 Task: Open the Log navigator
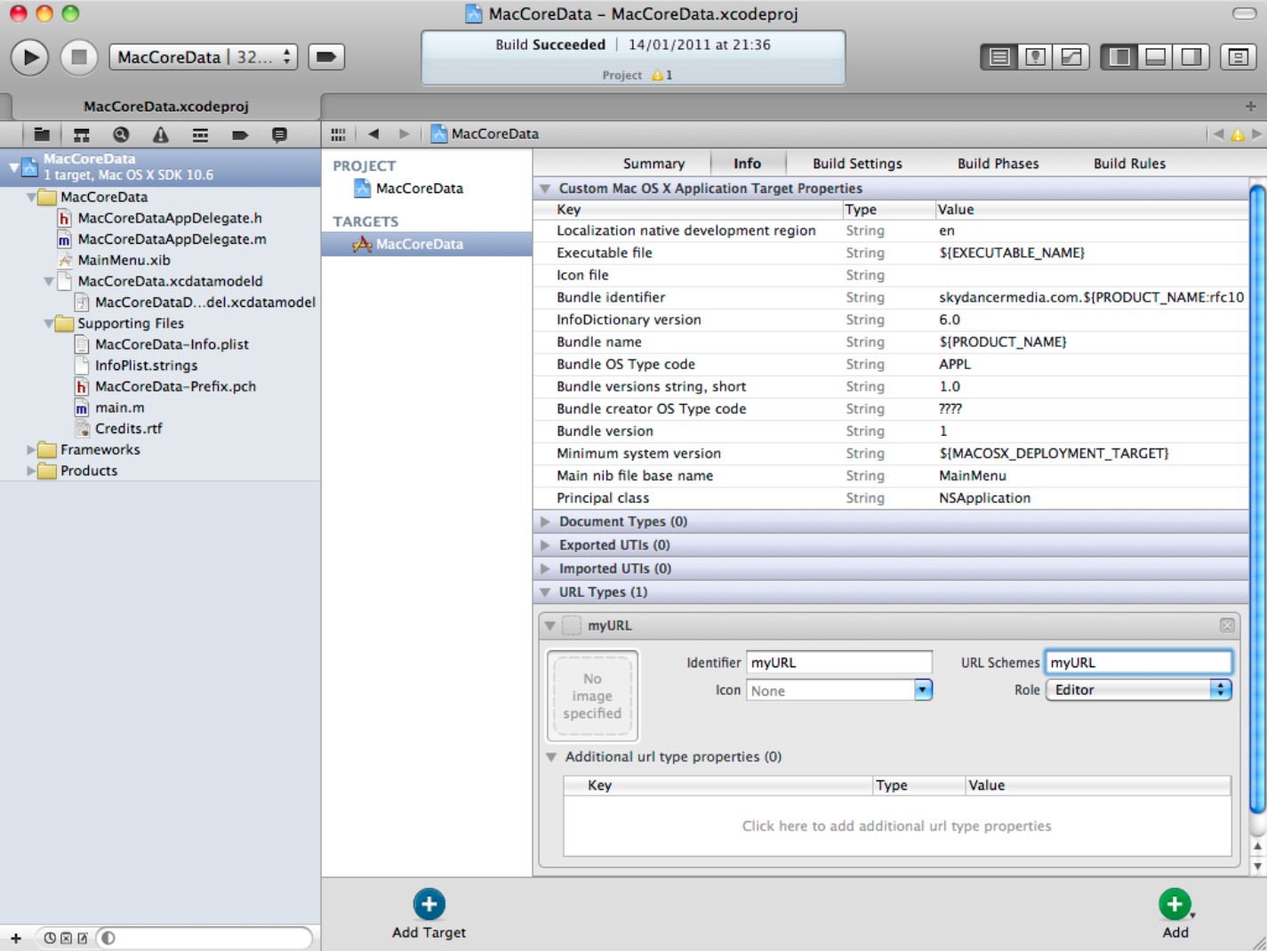tap(279, 134)
